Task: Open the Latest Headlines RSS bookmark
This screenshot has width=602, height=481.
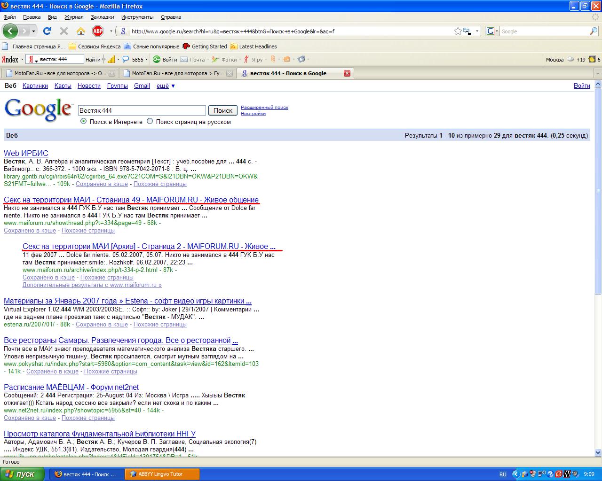Action: pyautogui.click(x=253, y=47)
